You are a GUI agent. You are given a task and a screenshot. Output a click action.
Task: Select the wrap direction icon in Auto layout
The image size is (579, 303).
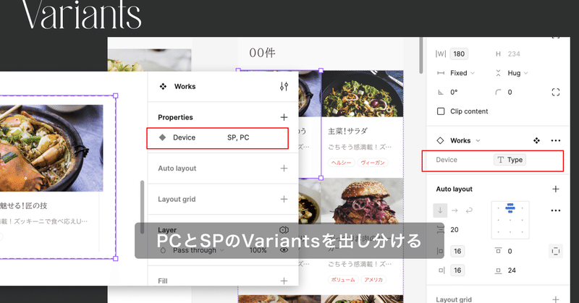pos(469,210)
